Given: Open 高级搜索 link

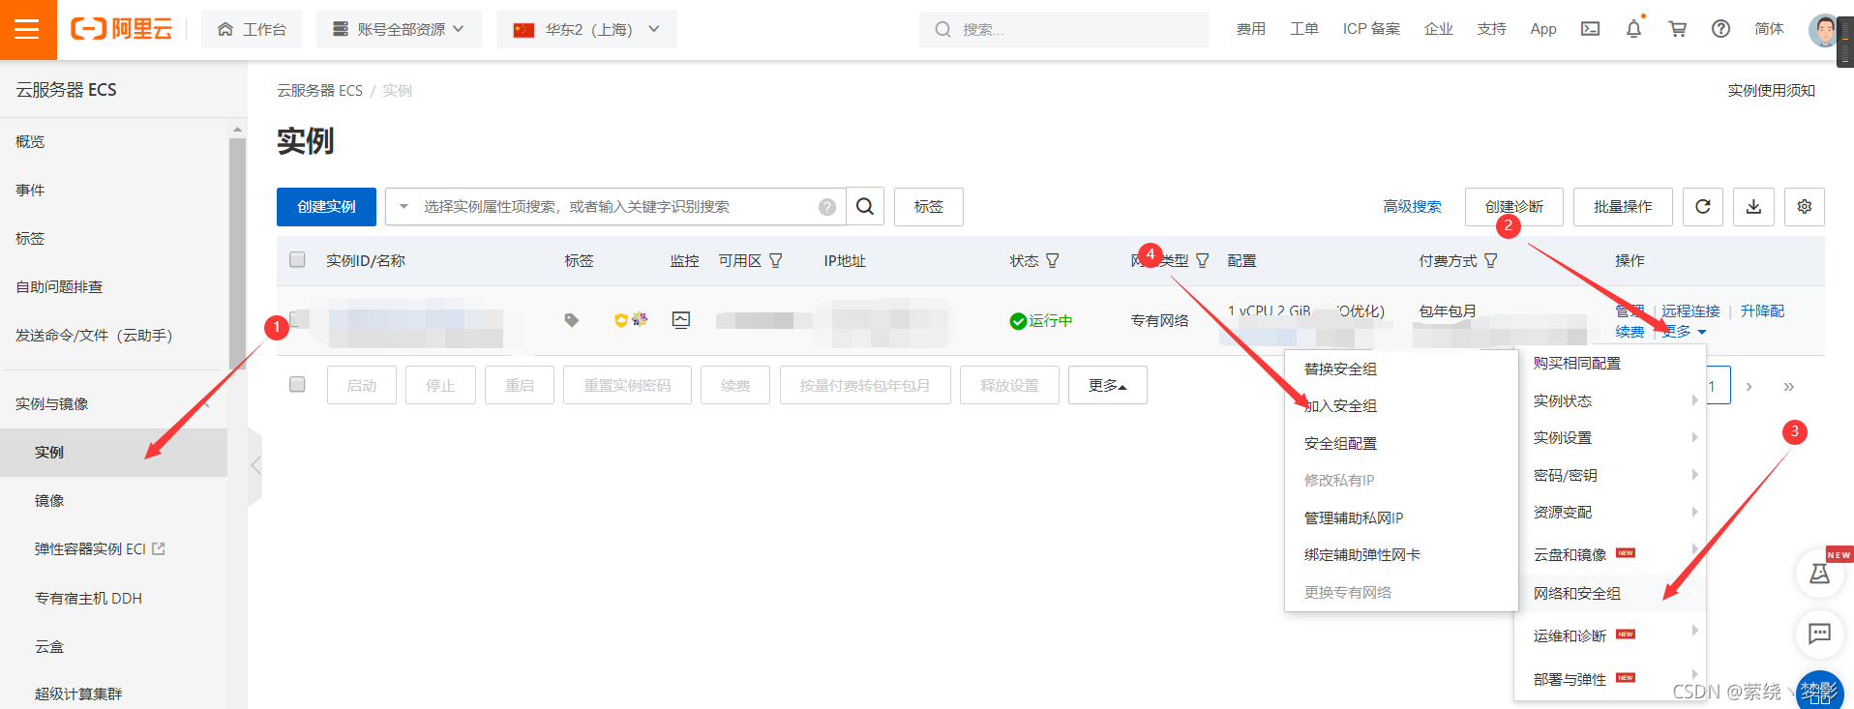Looking at the screenshot, I should tap(1412, 206).
